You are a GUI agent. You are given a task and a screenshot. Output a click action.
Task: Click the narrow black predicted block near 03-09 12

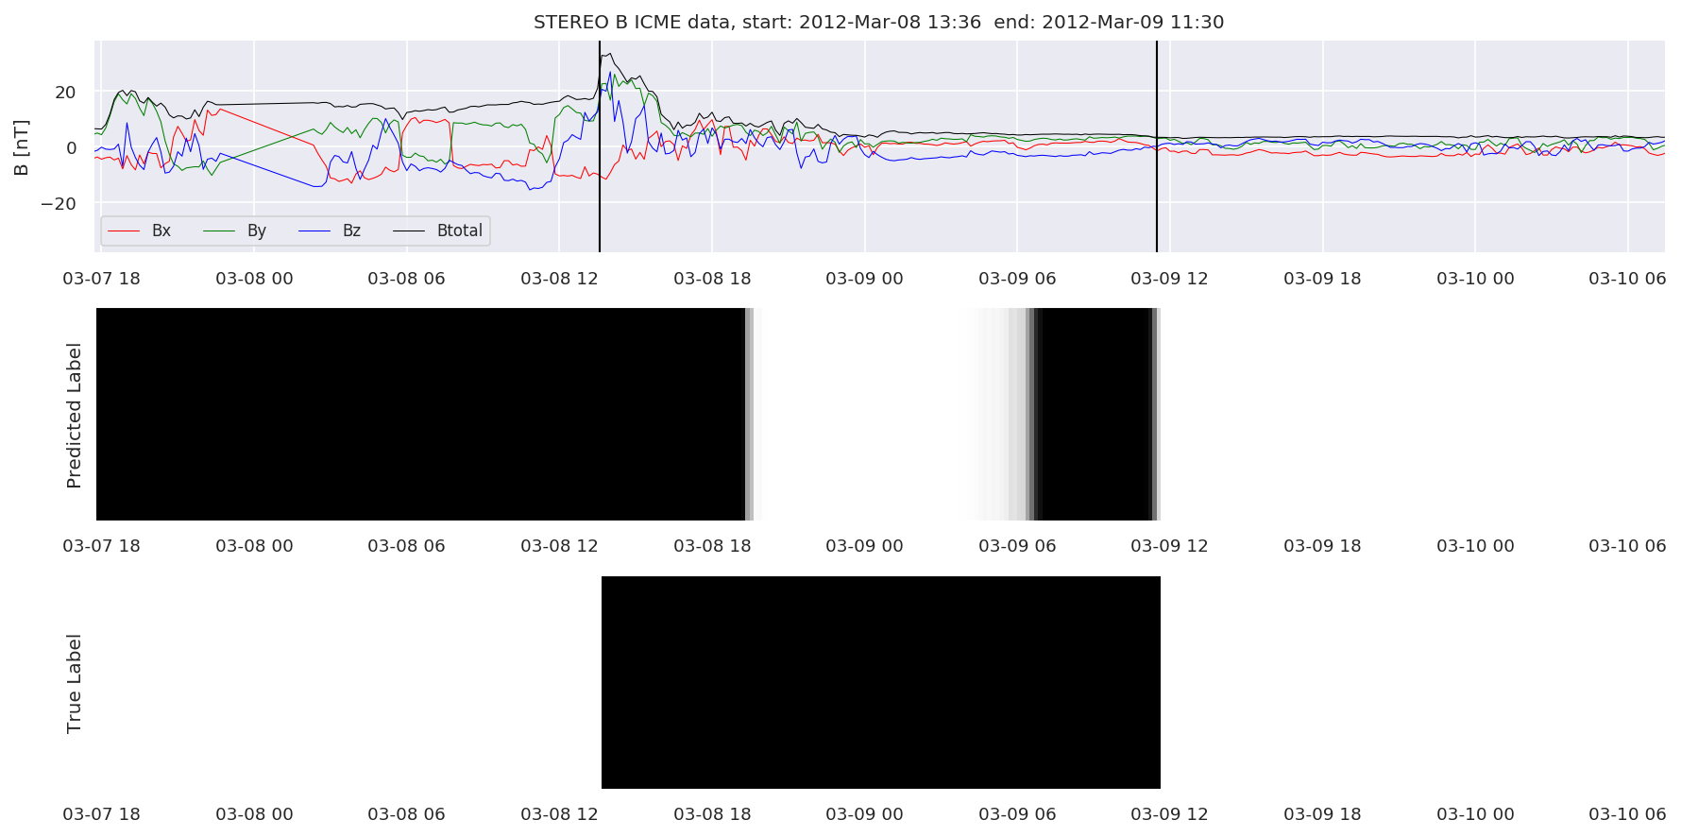pos(1095,414)
